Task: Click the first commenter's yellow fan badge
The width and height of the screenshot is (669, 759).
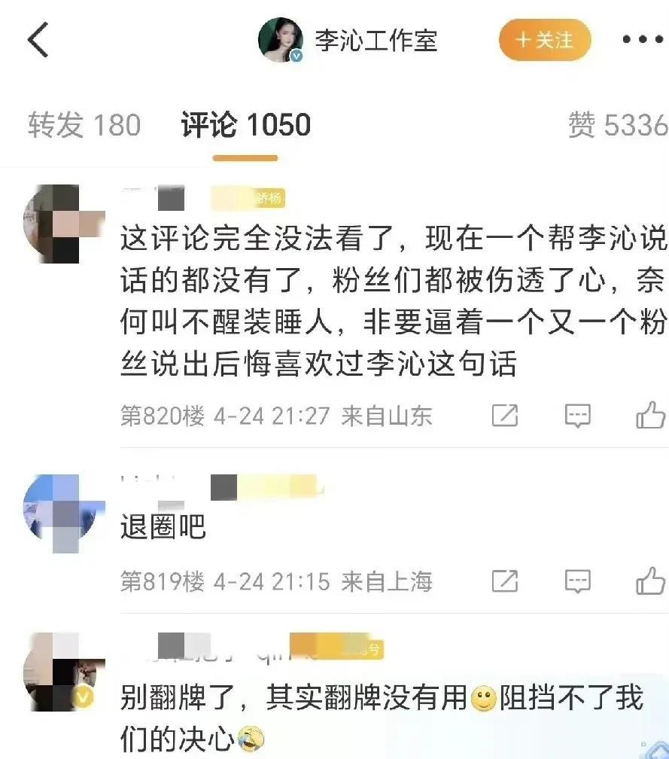Action: (x=248, y=199)
